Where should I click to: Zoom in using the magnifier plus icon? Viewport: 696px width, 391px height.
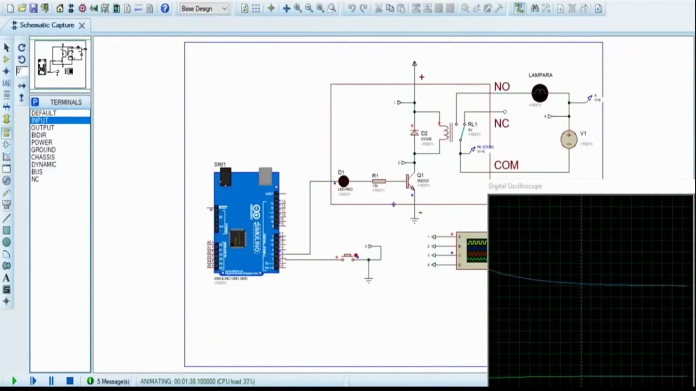[297, 9]
